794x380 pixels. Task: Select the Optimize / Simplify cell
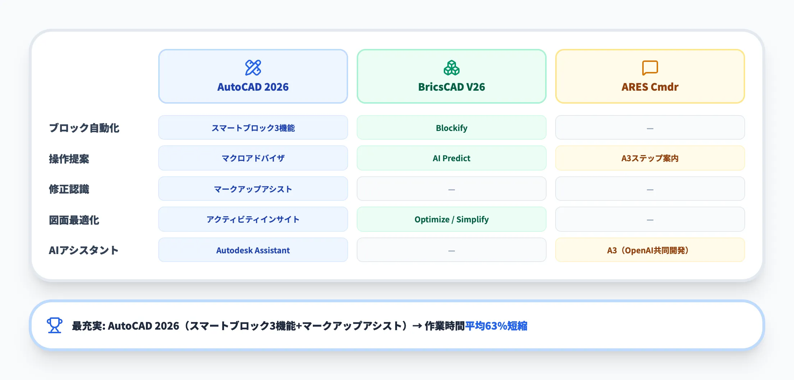452,219
